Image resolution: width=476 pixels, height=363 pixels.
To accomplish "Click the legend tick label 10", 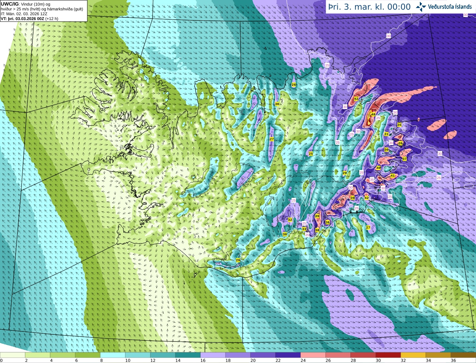I will [x=128, y=360].
